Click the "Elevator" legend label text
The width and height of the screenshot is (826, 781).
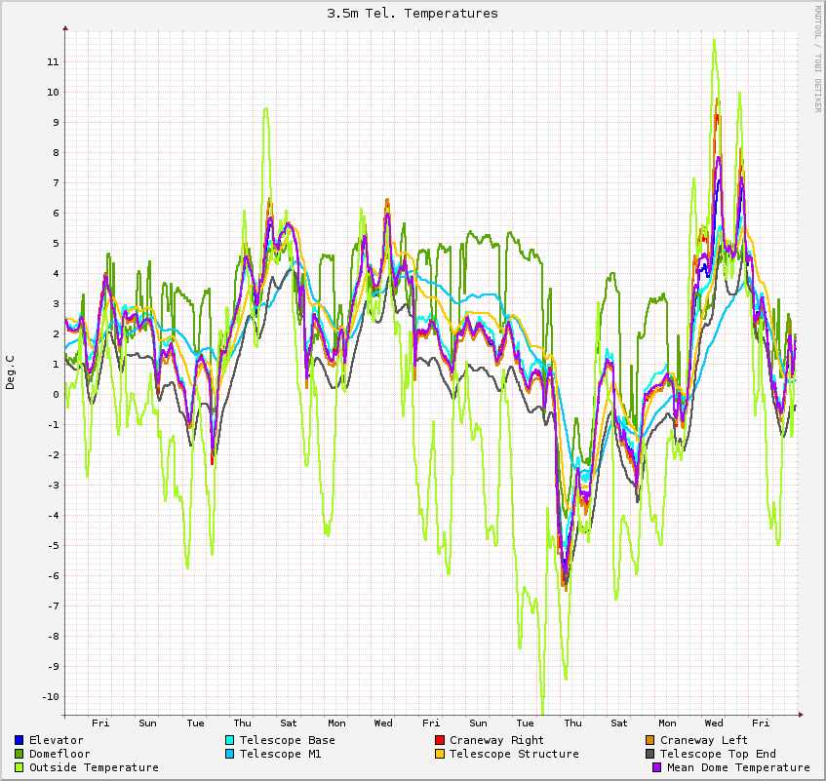(x=56, y=741)
